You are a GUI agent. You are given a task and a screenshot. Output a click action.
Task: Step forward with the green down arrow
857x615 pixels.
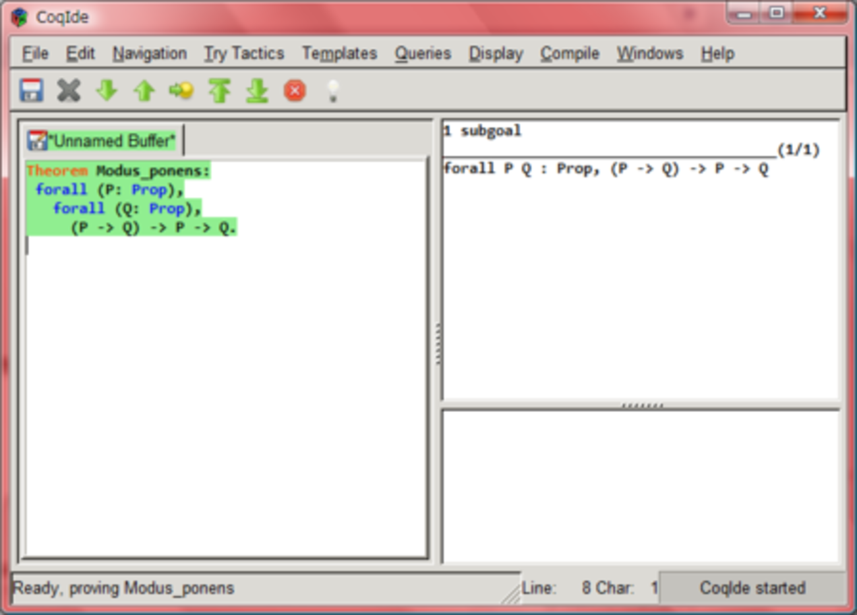coord(107,90)
